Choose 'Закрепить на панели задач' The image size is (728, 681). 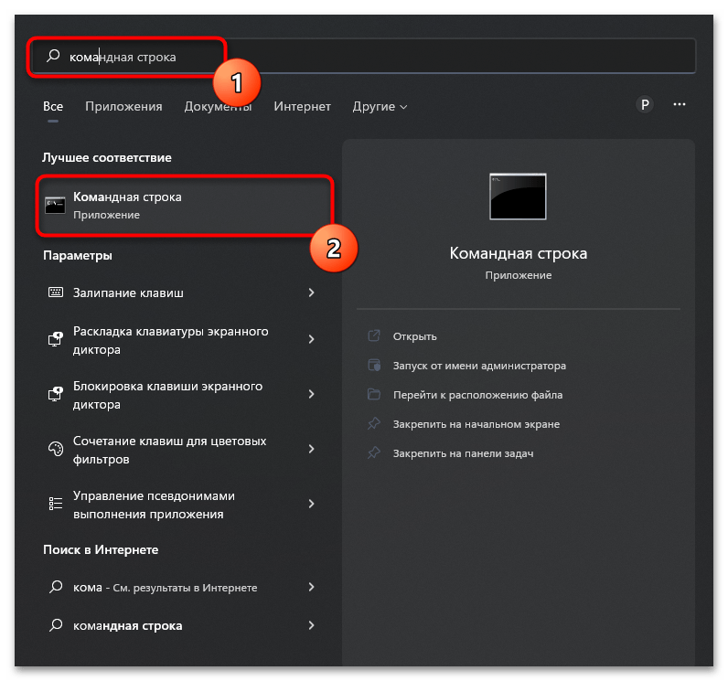click(463, 453)
